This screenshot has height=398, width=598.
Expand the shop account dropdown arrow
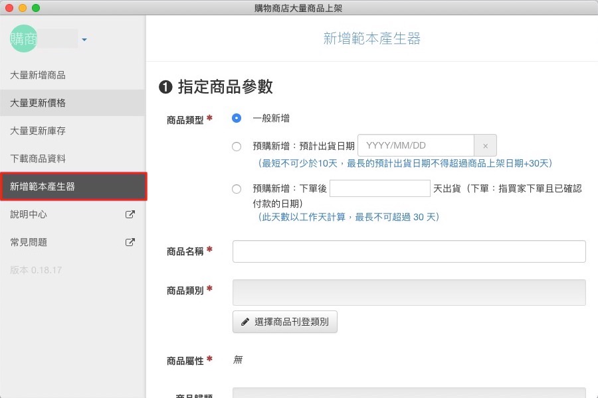pyautogui.click(x=84, y=40)
